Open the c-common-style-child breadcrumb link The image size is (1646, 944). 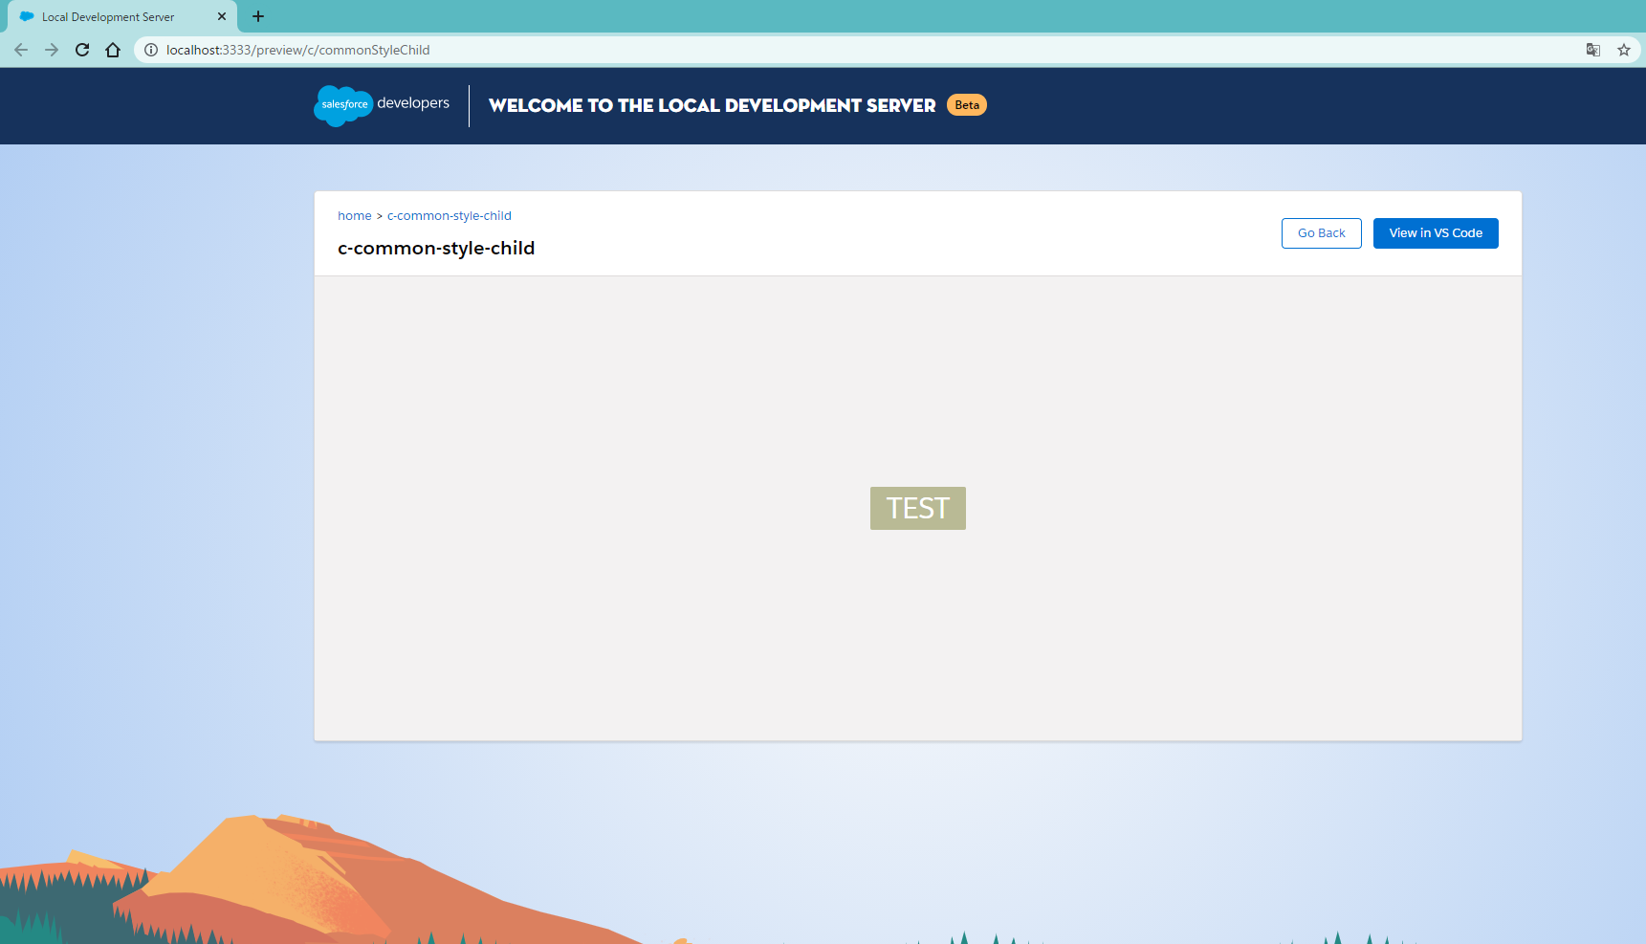(x=450, y=216)
